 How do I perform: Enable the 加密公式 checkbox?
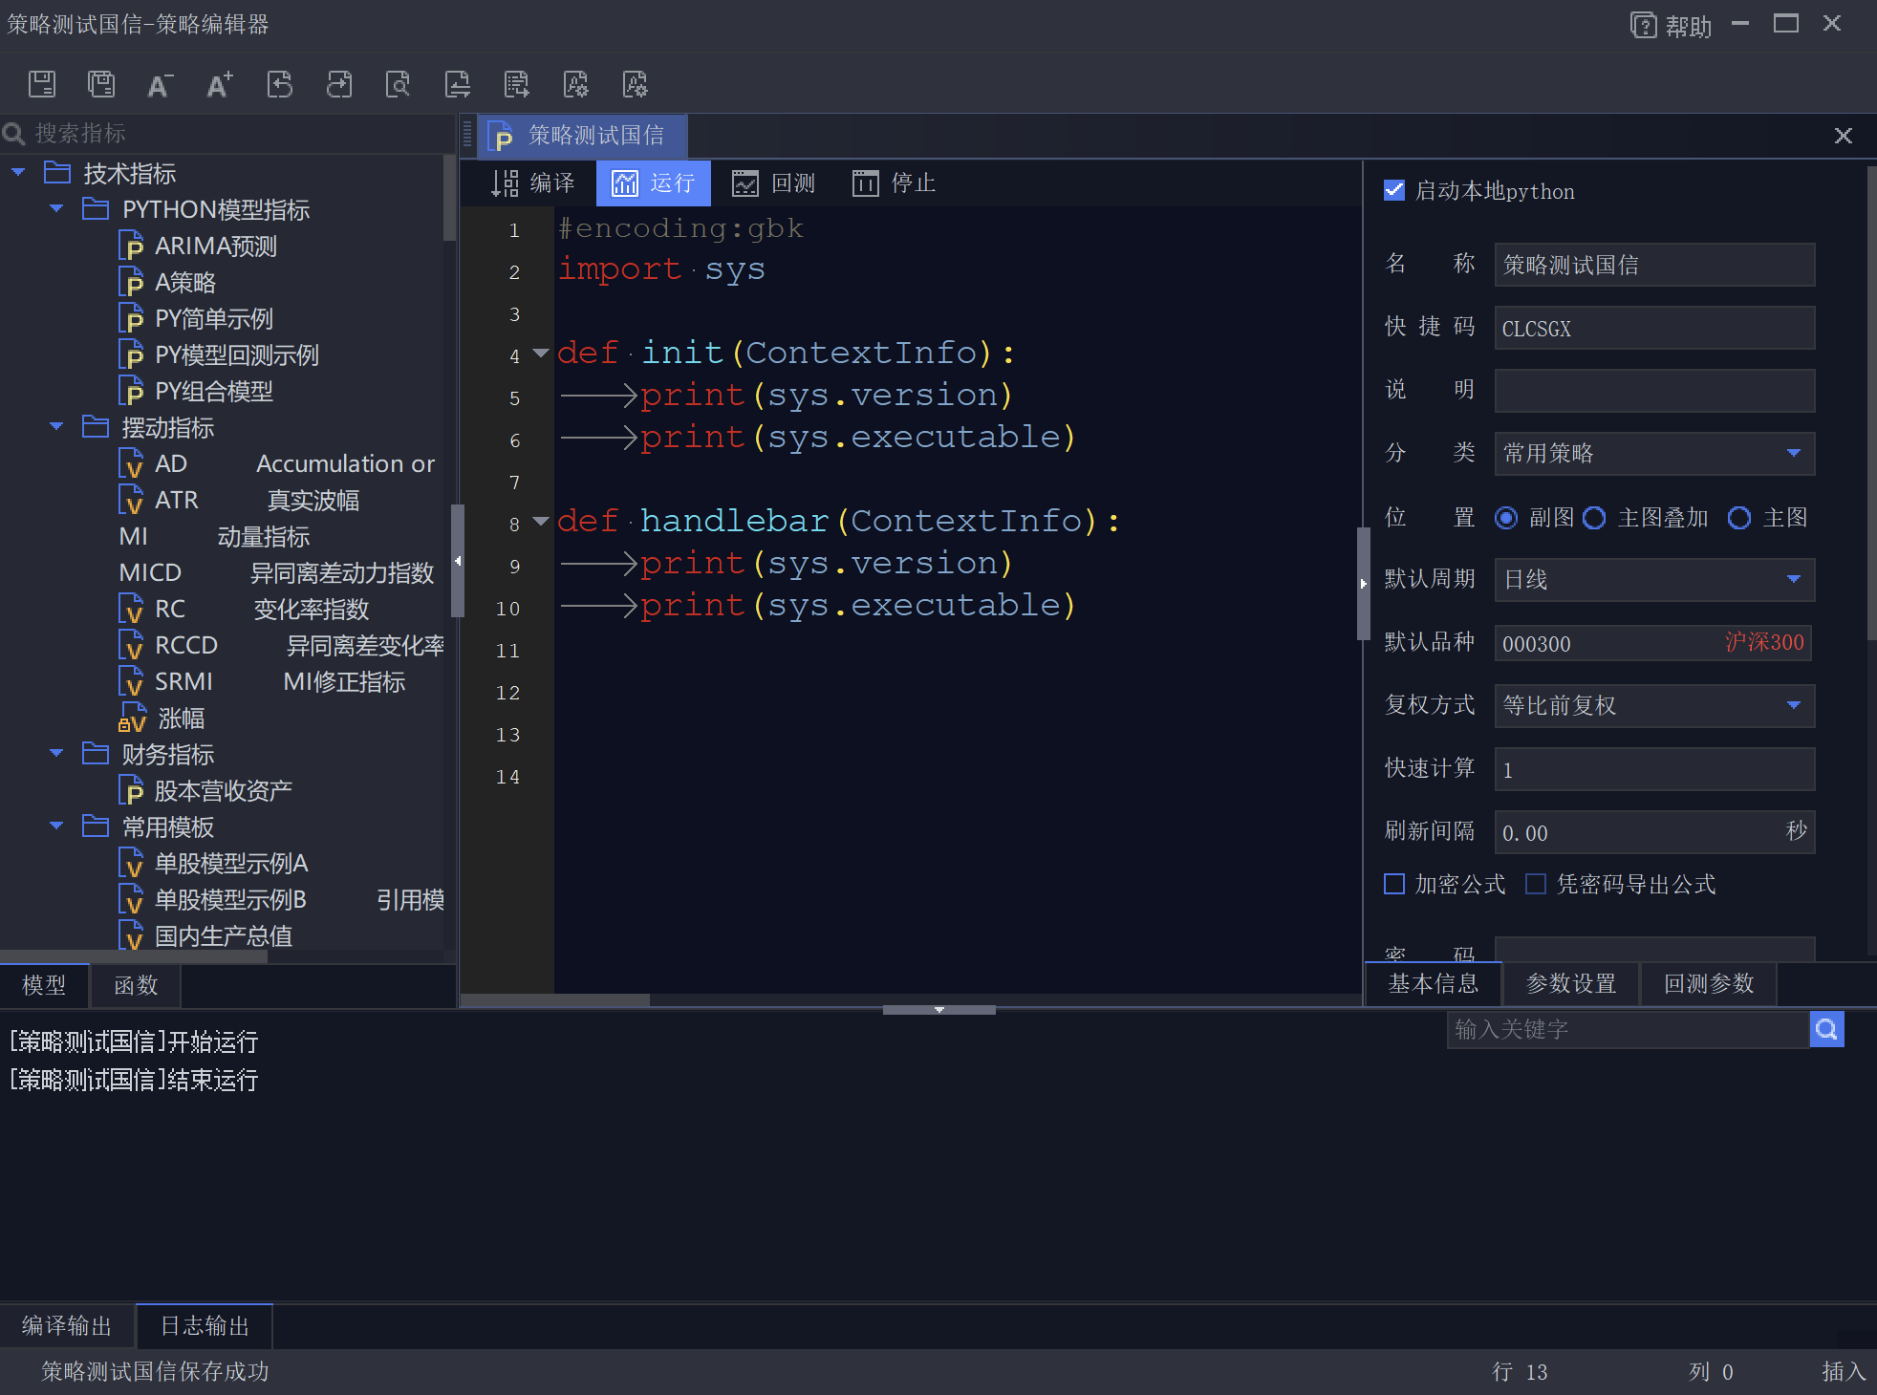click(x=1394, y=884)
